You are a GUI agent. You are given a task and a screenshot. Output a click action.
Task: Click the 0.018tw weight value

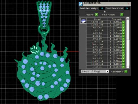(118, 47)
